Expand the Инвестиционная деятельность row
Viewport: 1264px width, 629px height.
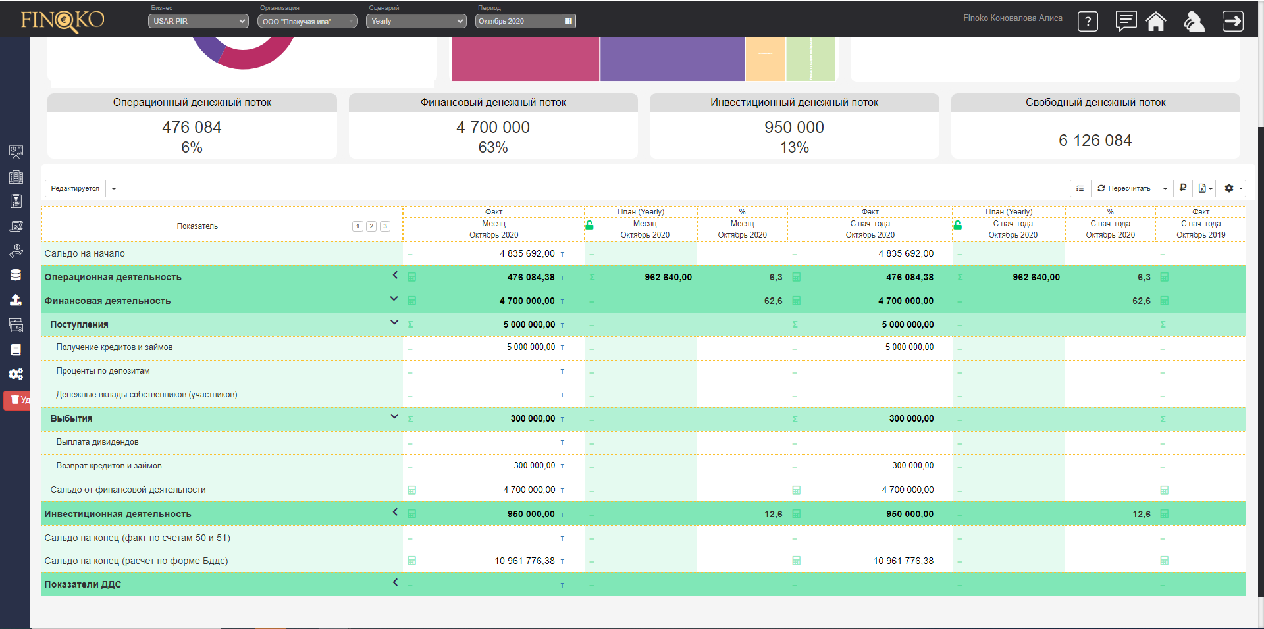click(395, 512)
